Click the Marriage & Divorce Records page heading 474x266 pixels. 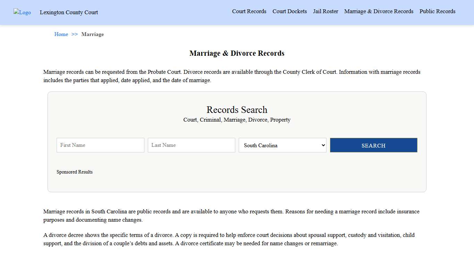(x=237, y=53)
